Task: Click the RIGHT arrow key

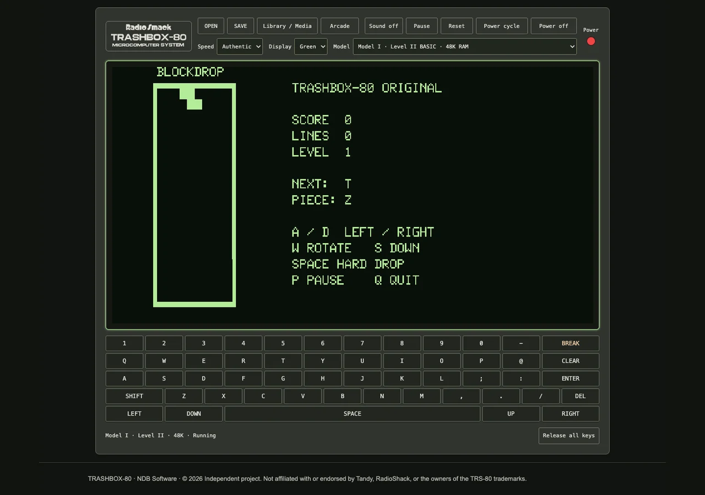Action: [571, 414]
